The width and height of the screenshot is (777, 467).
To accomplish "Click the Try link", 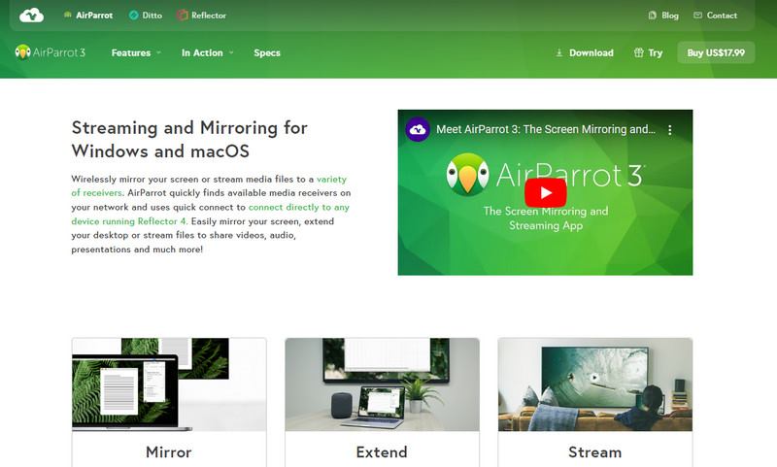I will pyautogui.click(x=655, y=53).
